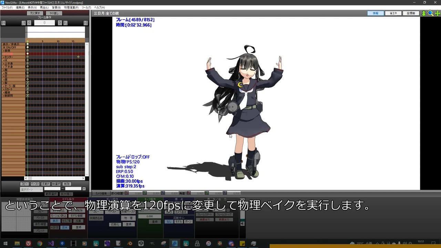Select the green crosshair pan icon
Image resolution: width=441 pixels, height=248 pixels.
click(x=438, y=13)
